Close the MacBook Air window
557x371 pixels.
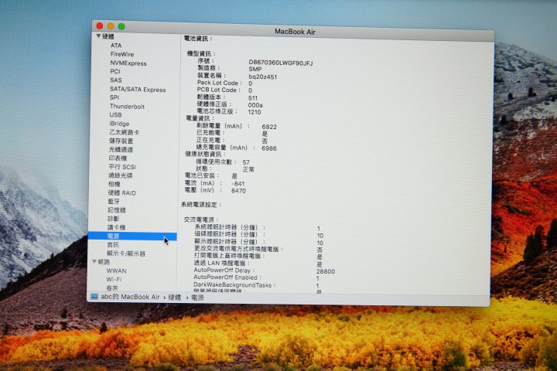100,26
